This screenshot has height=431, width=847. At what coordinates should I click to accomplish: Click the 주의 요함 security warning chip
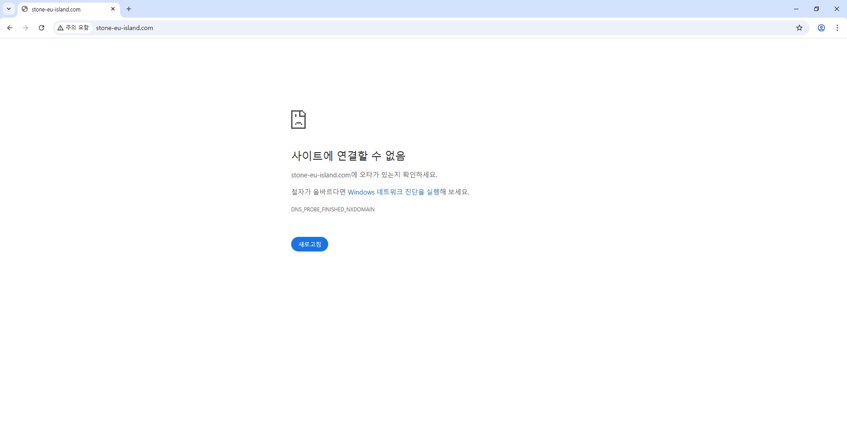tap(73, 28)
